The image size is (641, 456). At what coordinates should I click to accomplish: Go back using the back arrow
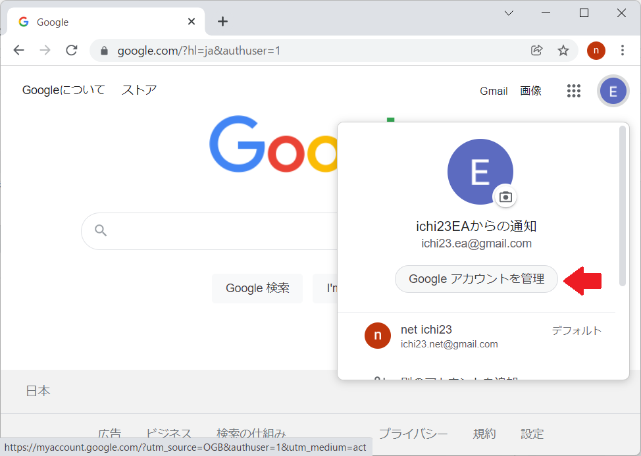tap(18, 50)
